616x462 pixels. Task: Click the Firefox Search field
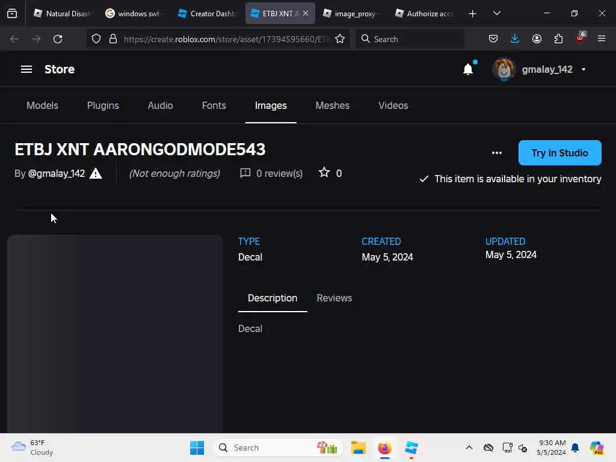click(410, 39)
